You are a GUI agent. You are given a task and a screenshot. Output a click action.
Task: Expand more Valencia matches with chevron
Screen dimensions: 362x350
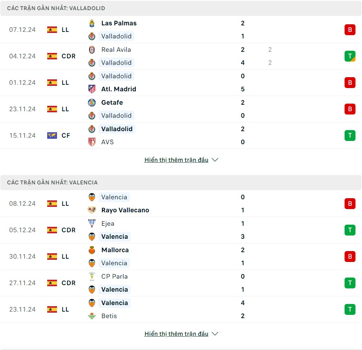(x=215, y=334)
